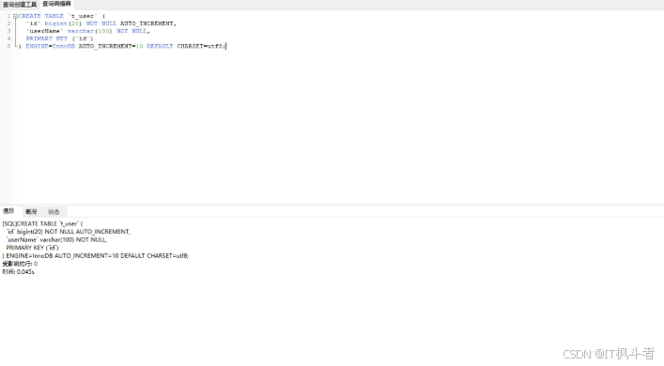Click the [SQL]CREATE TABLE line in the output
The image size is (664, 366).
[x=43, y=223]
